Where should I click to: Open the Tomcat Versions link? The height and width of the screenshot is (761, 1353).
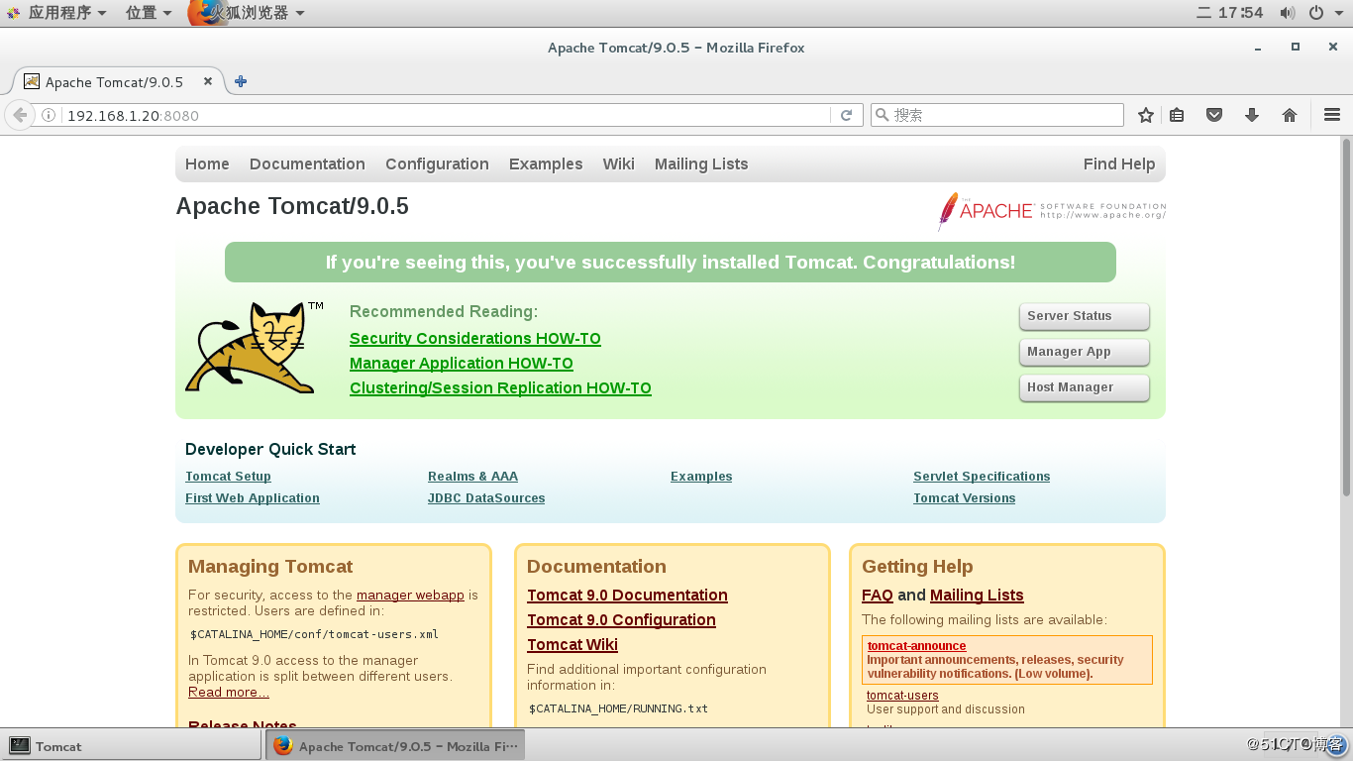tap(964, 498)
